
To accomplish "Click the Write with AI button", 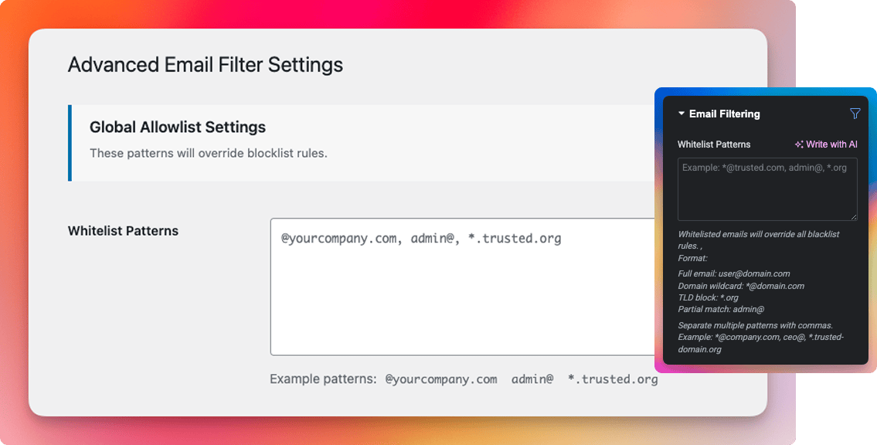I will [x=826, y=144].
